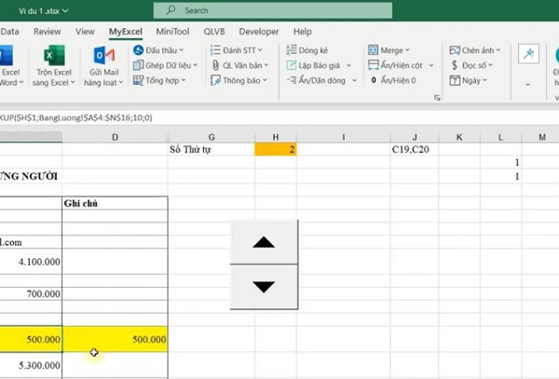This screenshot has width=559, height=379.
Task: Expand the Ngày dropdown arrow
Action: point(484,80)
